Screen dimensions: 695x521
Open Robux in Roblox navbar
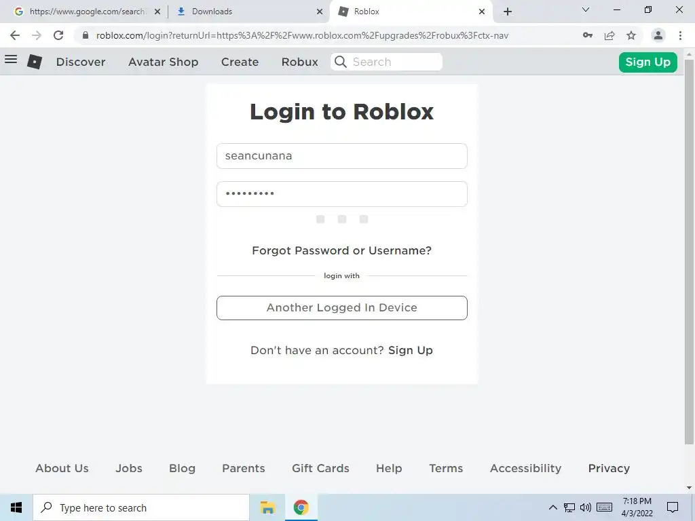tap(299, 62)
